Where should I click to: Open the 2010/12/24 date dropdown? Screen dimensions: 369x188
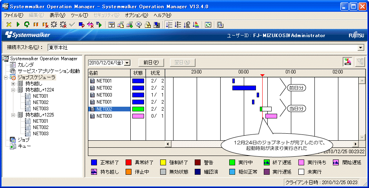click(x=127, y=63)
